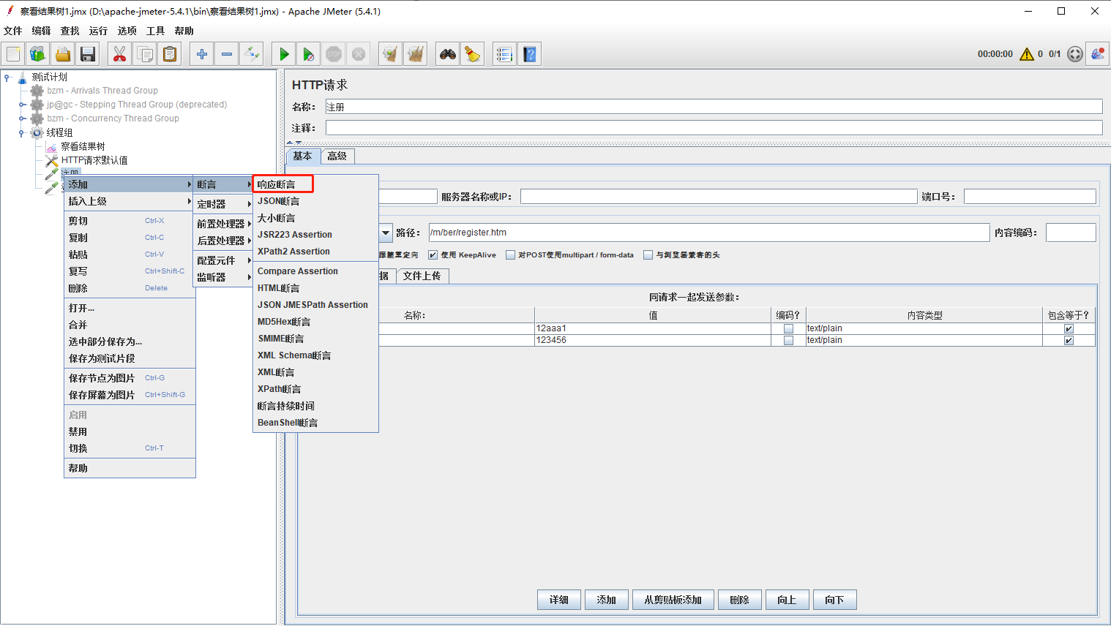Toggle the browser-compatible headers checkbox
Image resolution: width=1111 pixels, height=626 pixels.
click(648, 255)
